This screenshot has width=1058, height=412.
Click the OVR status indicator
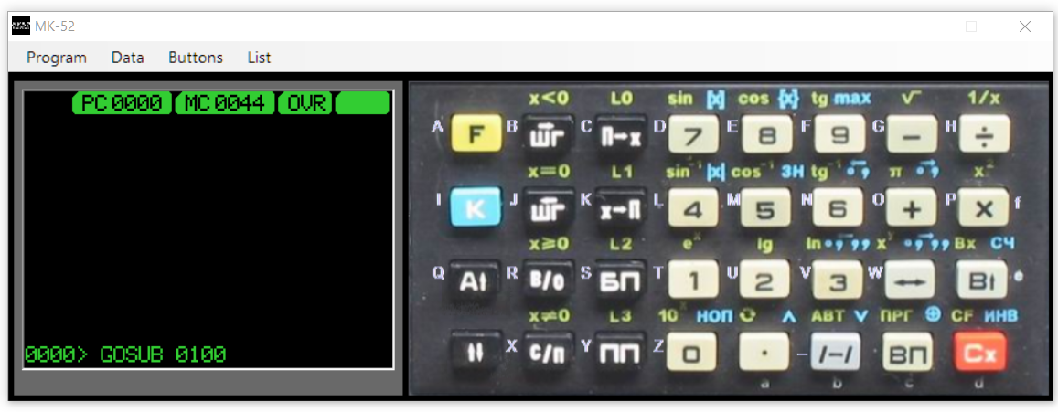pos(306,103)
